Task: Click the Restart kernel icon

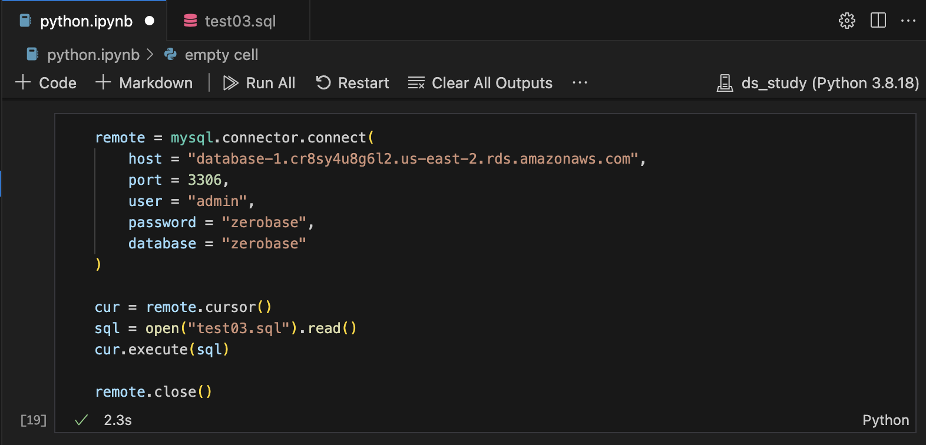Action: (x=323, y=83)
